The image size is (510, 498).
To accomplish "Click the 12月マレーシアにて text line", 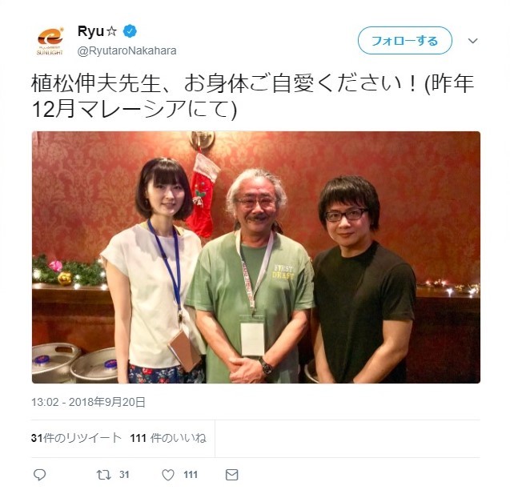I will click(134, 109).
